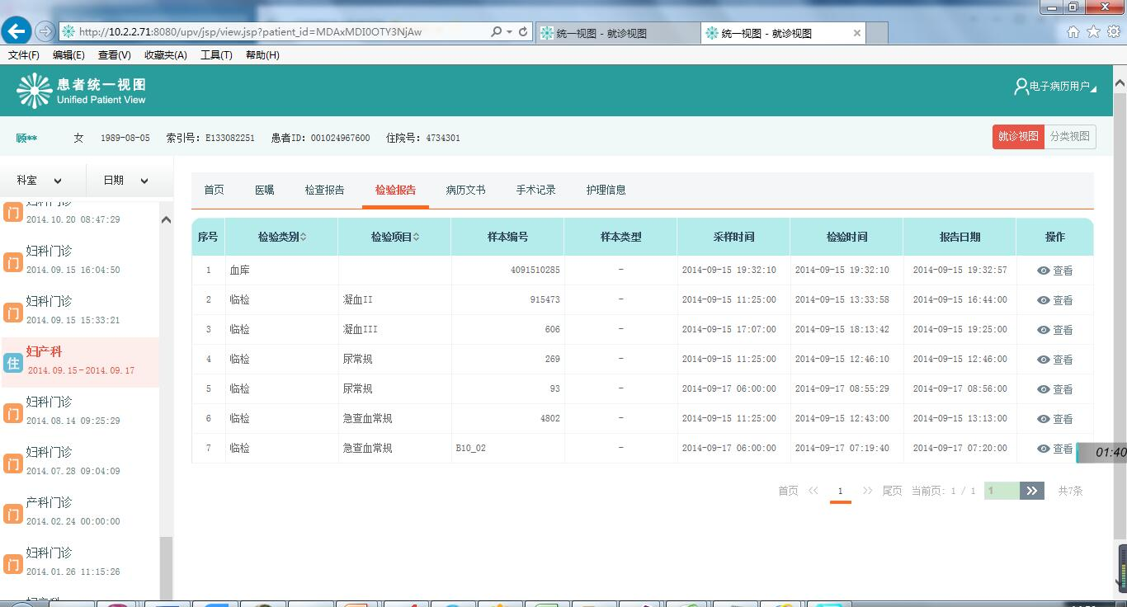
Task: Click the eye icon in row 1
Action: [x=1044, y=271]
